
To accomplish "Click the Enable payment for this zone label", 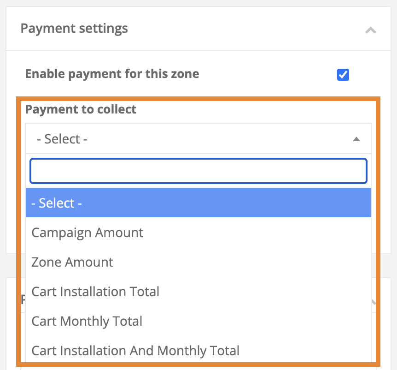I will [x=112, y=74].
